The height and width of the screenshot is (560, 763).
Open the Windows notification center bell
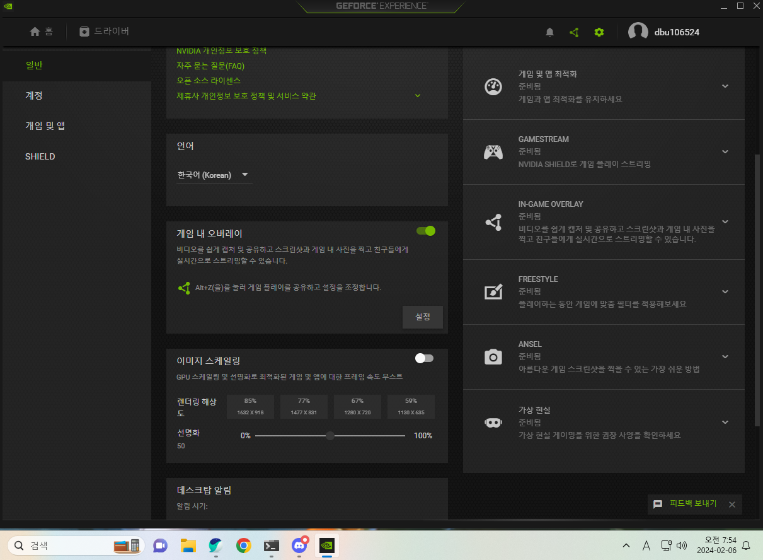click(x=747, y=545)
